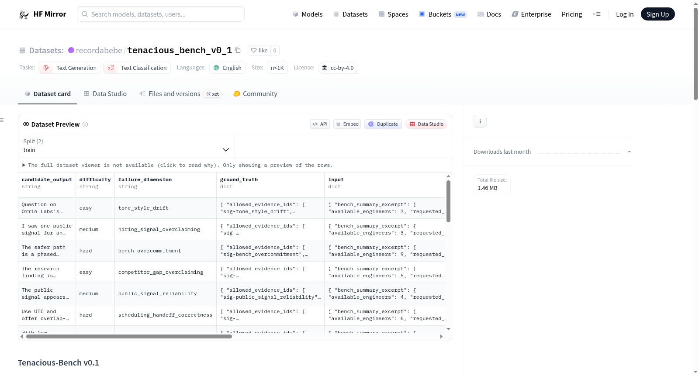Screen dimensions: 699x376
Task: Open the Community tab
Action: click(256, 94)
